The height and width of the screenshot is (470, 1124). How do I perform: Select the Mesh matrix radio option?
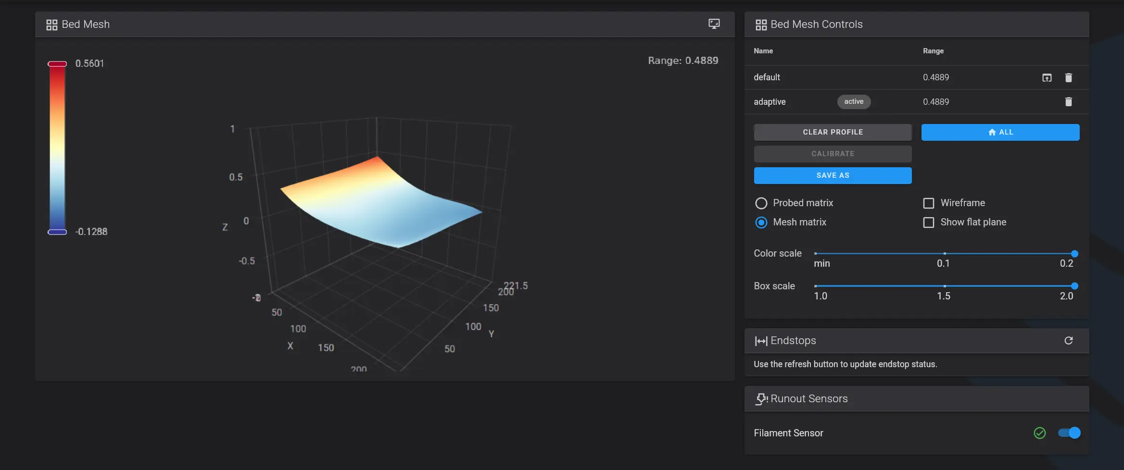click(761, 223)
